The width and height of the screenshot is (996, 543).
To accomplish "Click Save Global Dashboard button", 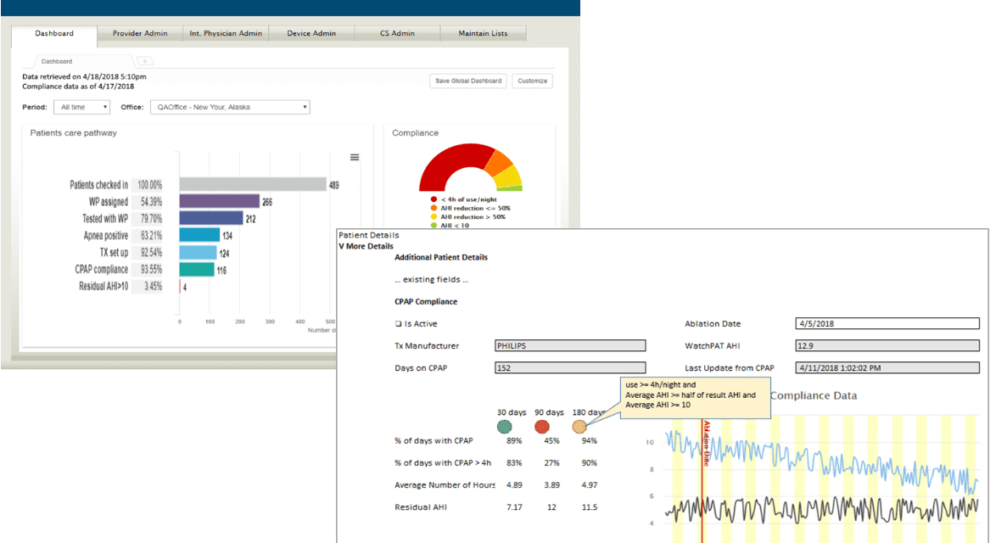I will (x=468, y=81).
